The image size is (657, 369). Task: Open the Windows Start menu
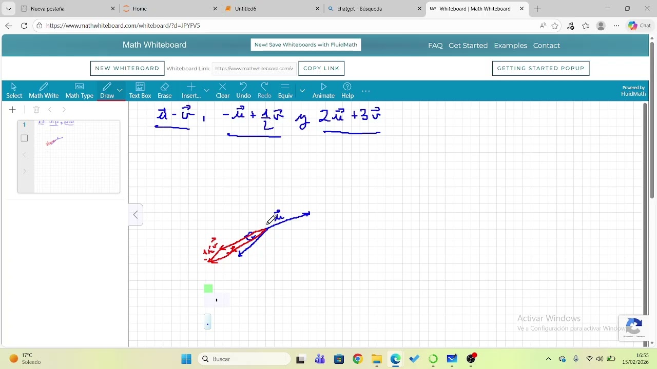(x=186, y=359)
